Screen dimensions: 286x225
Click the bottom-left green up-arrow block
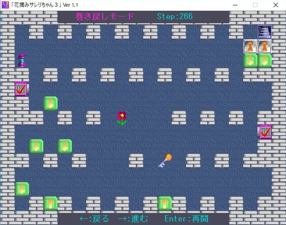click(50, 204)
